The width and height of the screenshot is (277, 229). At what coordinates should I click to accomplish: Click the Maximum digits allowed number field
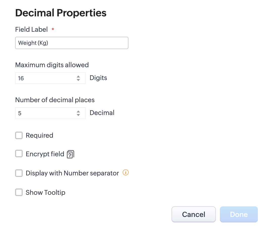coord(45,78)
